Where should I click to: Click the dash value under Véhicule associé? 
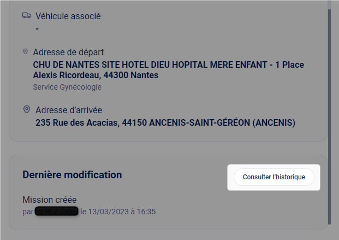pos(37,28)
